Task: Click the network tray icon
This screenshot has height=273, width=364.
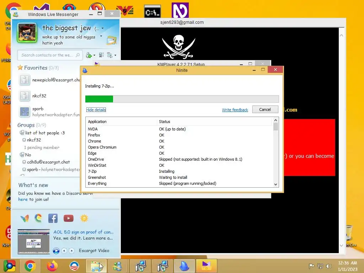Action: tap(320, 266)
